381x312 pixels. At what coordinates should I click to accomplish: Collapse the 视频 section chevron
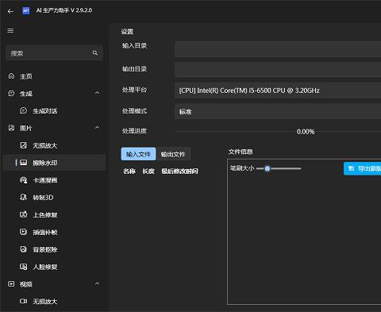98,283
